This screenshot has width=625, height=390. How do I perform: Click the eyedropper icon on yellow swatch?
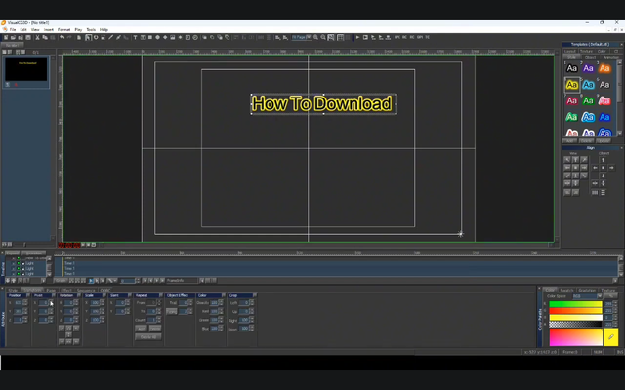pos(611,337)
